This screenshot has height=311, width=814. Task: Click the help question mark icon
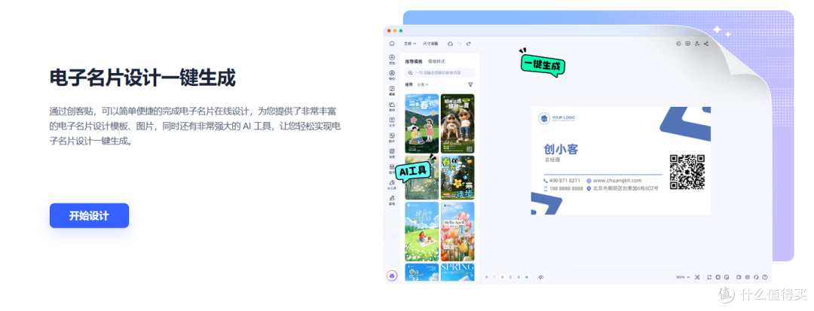click(765, 277)
